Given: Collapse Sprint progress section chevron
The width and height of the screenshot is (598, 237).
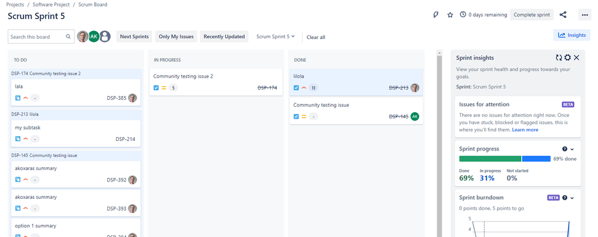Looking at the screenshot, I should click(572, 149).
